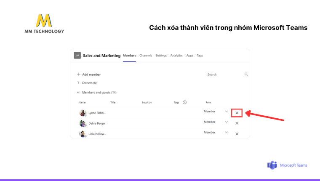
Task: Click the Tags column header text
Action: tap(176, 102)
